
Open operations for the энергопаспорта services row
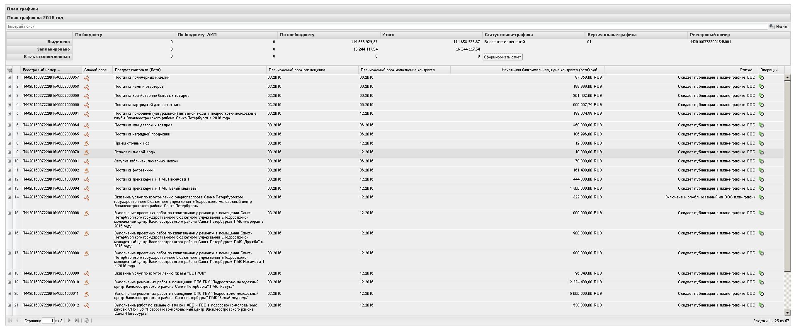[x=761, y=198]
